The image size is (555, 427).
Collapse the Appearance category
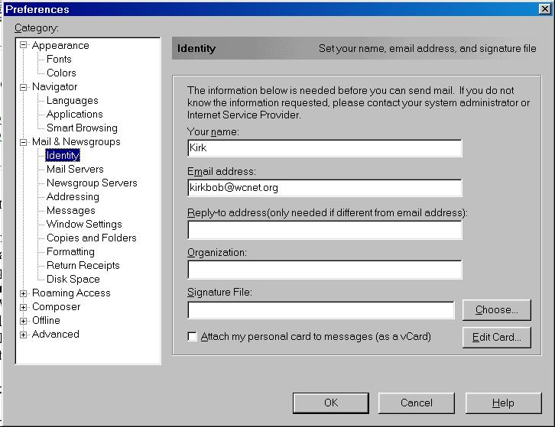[x=24, y=46]
